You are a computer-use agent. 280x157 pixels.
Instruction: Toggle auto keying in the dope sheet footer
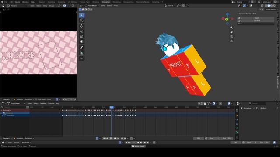[97, 138]
